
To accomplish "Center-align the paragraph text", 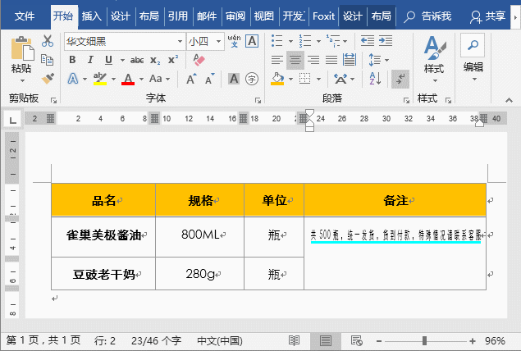I will [x=294, y=60].
